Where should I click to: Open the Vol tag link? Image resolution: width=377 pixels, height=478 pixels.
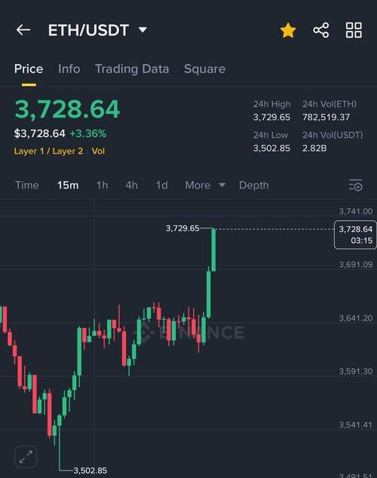point(98,152)
